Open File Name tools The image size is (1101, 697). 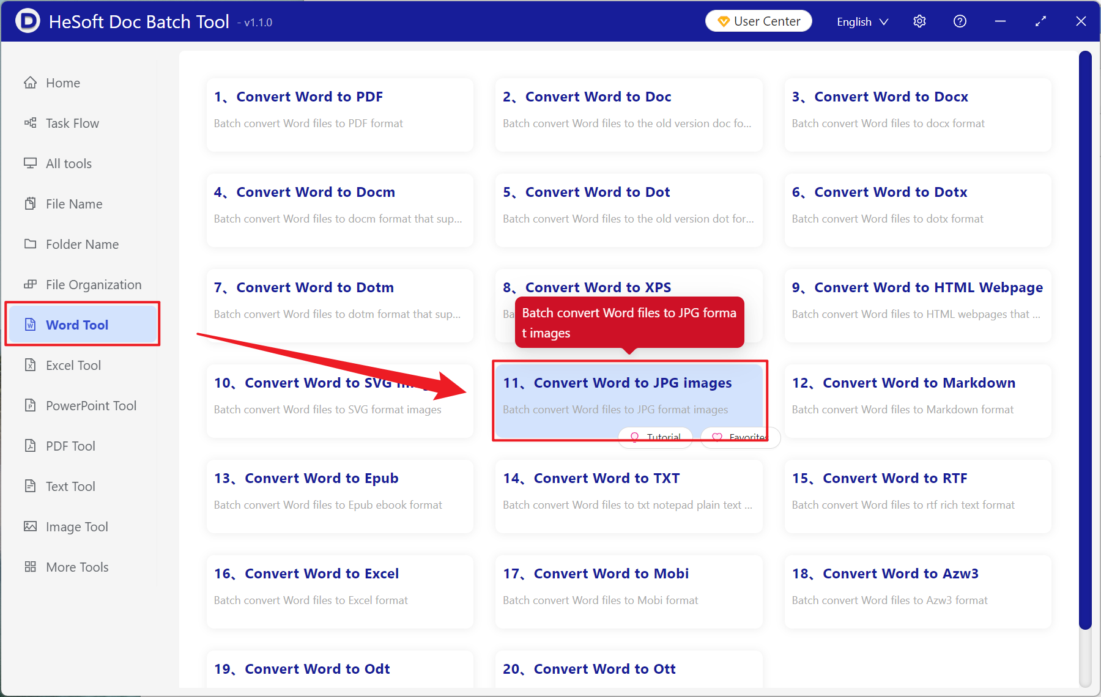click(x=82, y=204)
